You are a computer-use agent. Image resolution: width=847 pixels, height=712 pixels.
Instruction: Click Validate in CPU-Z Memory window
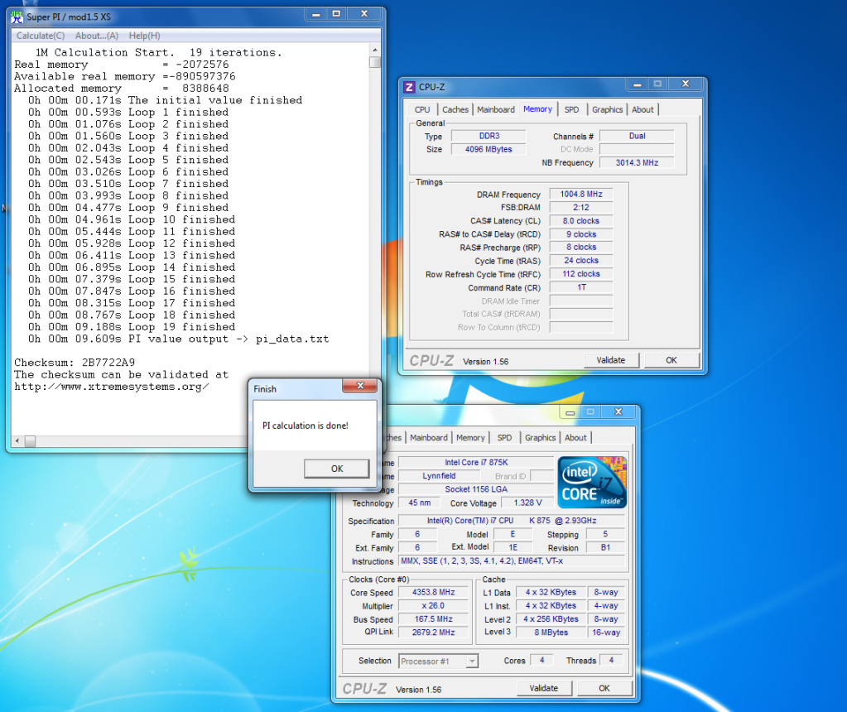pos(611,360)
